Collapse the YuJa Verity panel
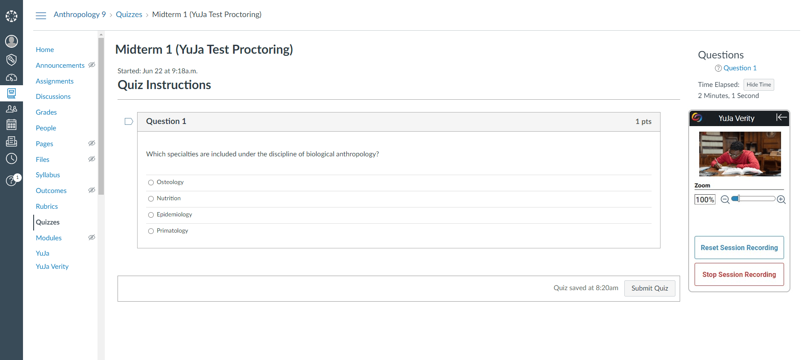 point(781,117)
